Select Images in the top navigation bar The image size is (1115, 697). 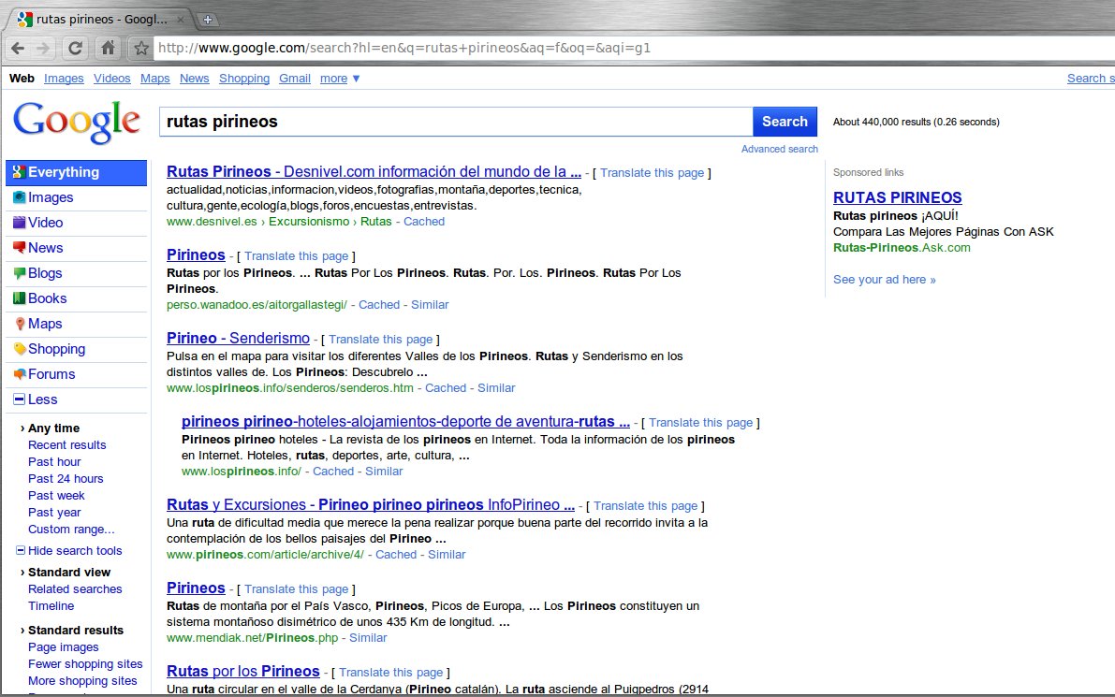[x=64, y=79]
